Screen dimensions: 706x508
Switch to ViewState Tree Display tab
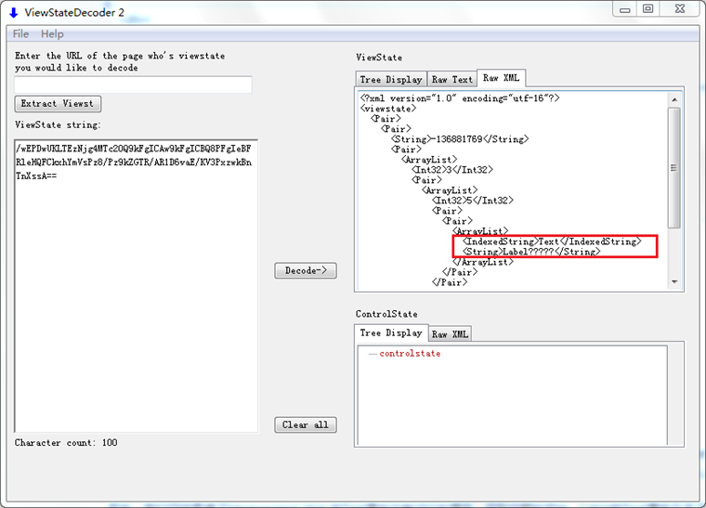pos(391,79)
